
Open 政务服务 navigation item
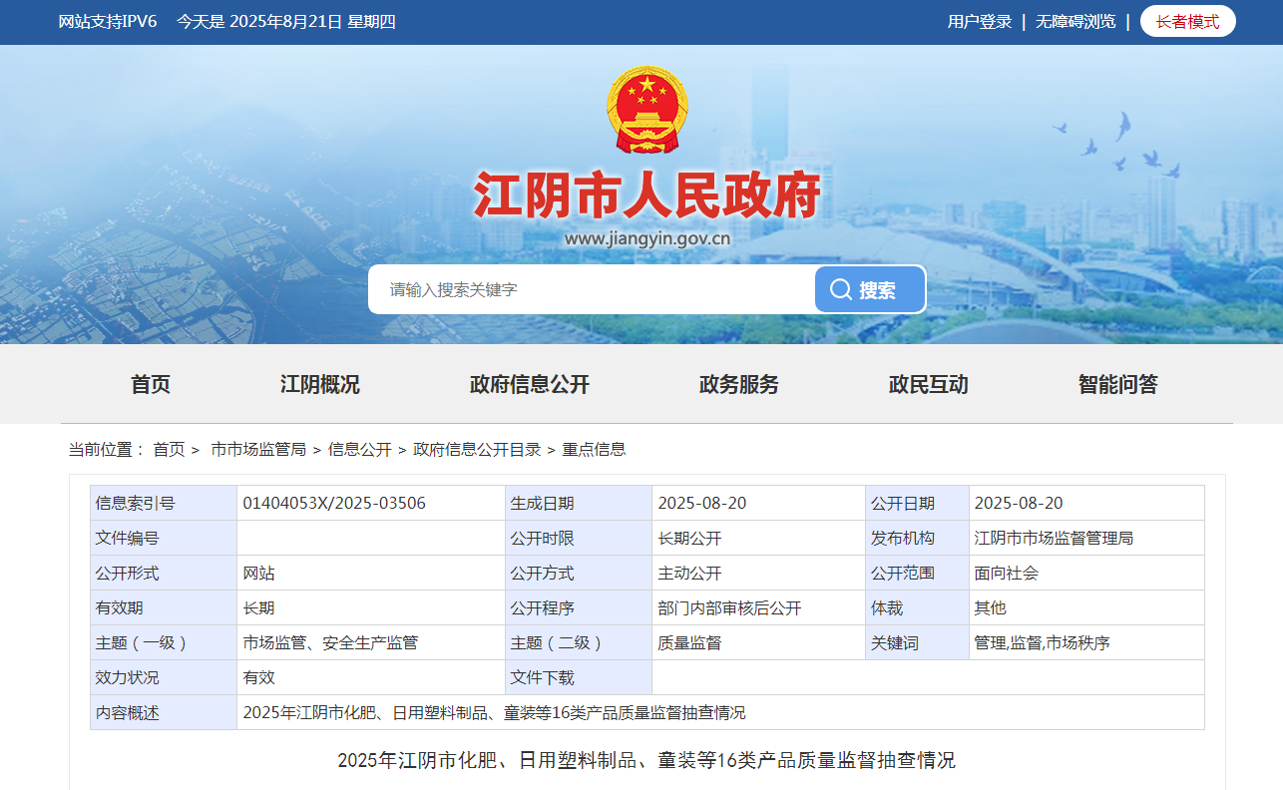[x=739, y=384]
